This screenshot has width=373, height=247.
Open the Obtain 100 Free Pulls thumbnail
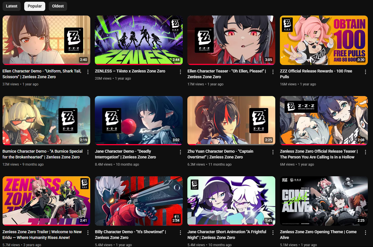324,40
